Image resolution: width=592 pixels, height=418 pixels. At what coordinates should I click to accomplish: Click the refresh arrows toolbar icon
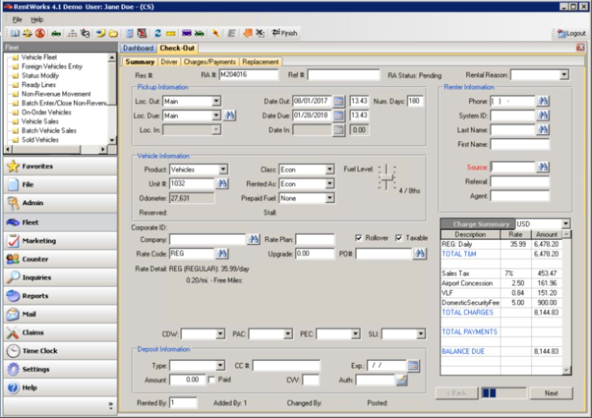(x=158, y=33)
